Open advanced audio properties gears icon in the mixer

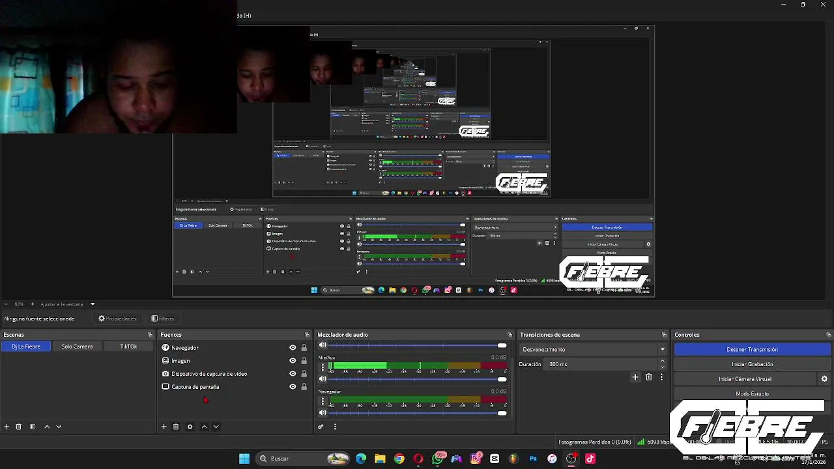321,427
